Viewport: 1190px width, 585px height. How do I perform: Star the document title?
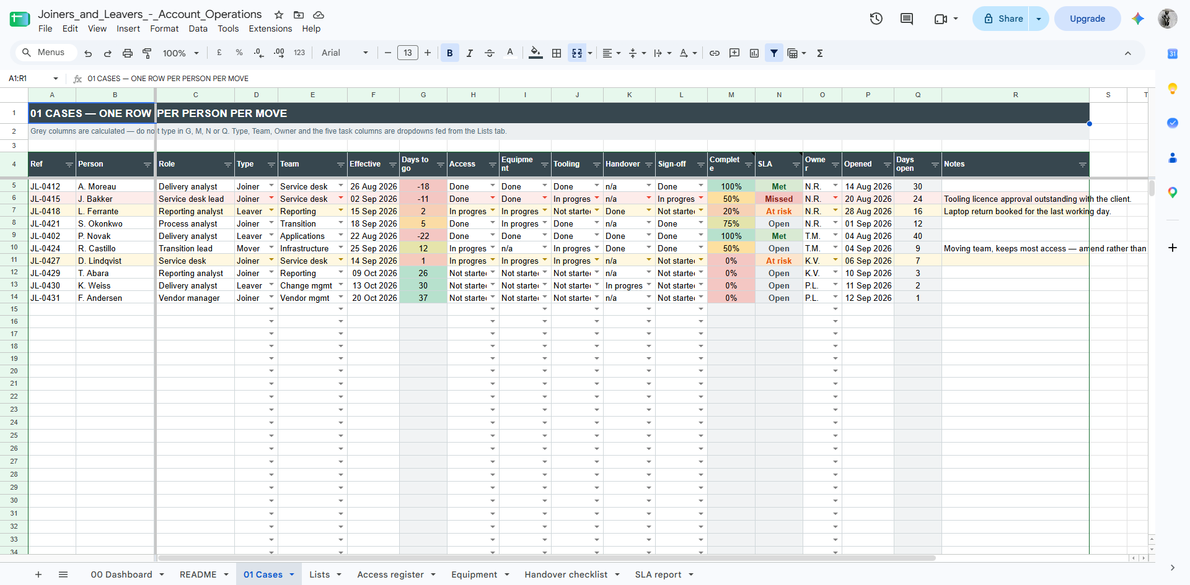[279, 15]
